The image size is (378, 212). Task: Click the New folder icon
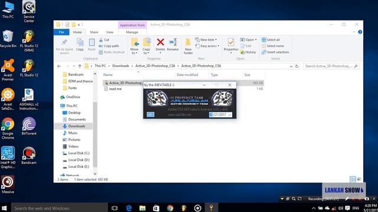pos(188,42)
